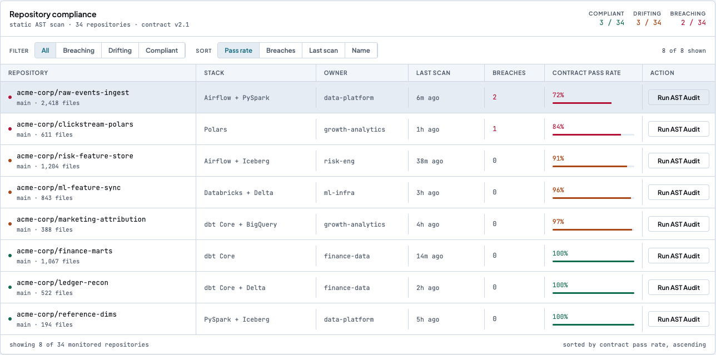Click the Compliant 3 / 34 summary

606,18
